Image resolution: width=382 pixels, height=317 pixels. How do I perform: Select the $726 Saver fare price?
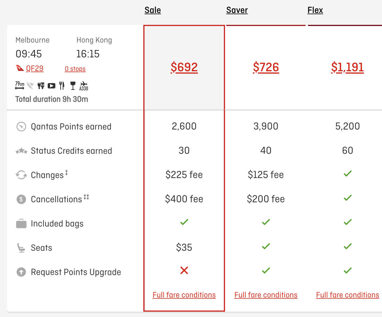pos(266,67)
